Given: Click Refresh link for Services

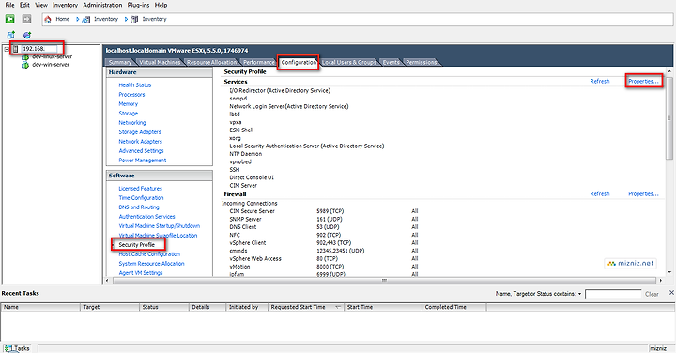Looking at the screenshot, I should click(600, 81).
